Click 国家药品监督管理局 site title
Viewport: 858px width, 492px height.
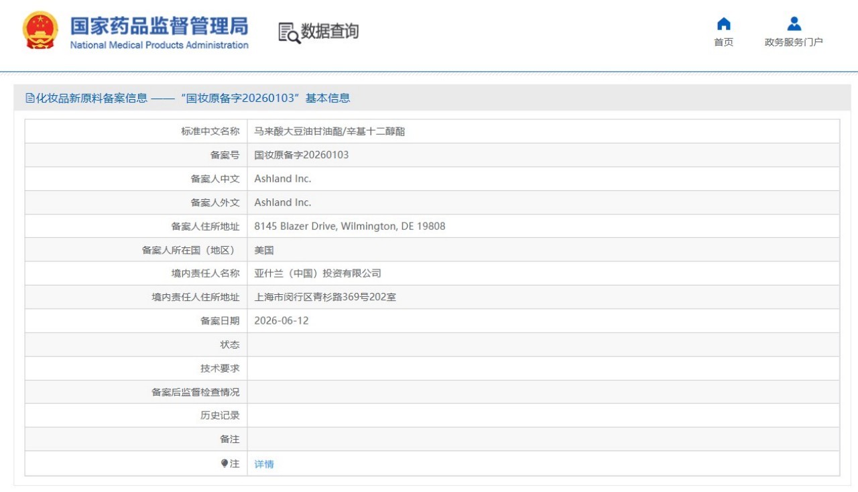[159, 26]
